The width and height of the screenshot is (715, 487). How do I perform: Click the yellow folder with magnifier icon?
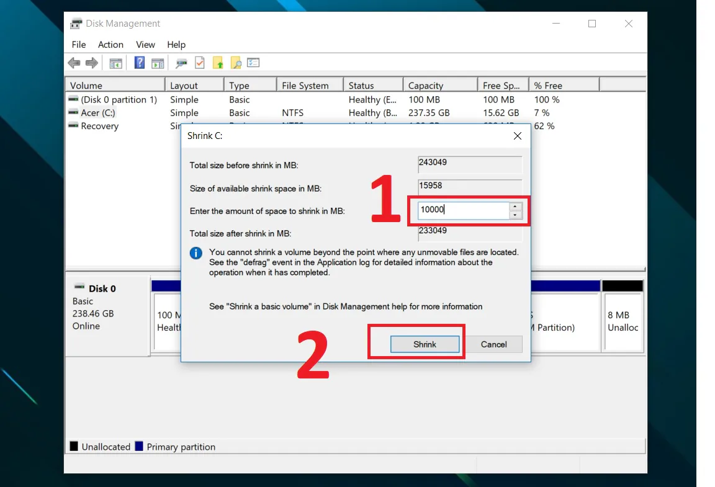pyautogui.click(x=236, y=63)
